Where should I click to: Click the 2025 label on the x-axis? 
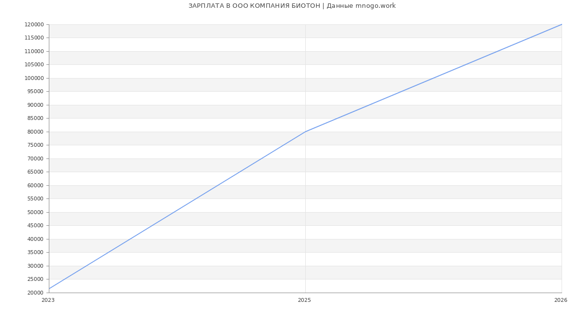point(304,300)
